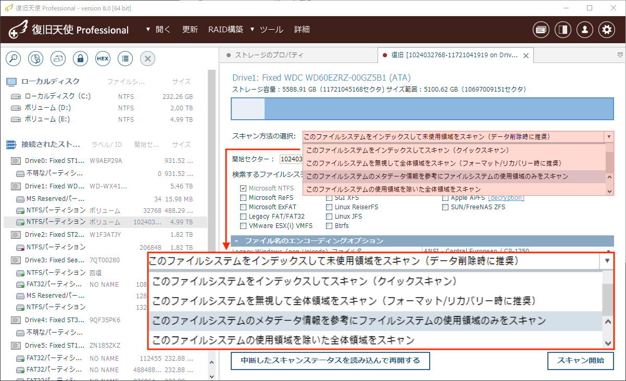The width and height of the screenshot is (626, 381).
Task: Enable the VMware ESX(i) VMFS checkbox
Action: pos(243,226)
